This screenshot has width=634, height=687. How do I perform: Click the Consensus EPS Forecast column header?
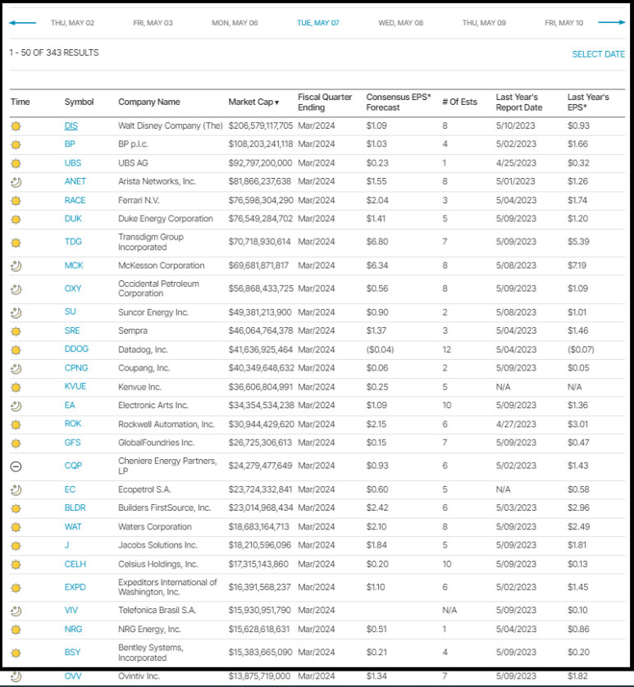[399, 102]
